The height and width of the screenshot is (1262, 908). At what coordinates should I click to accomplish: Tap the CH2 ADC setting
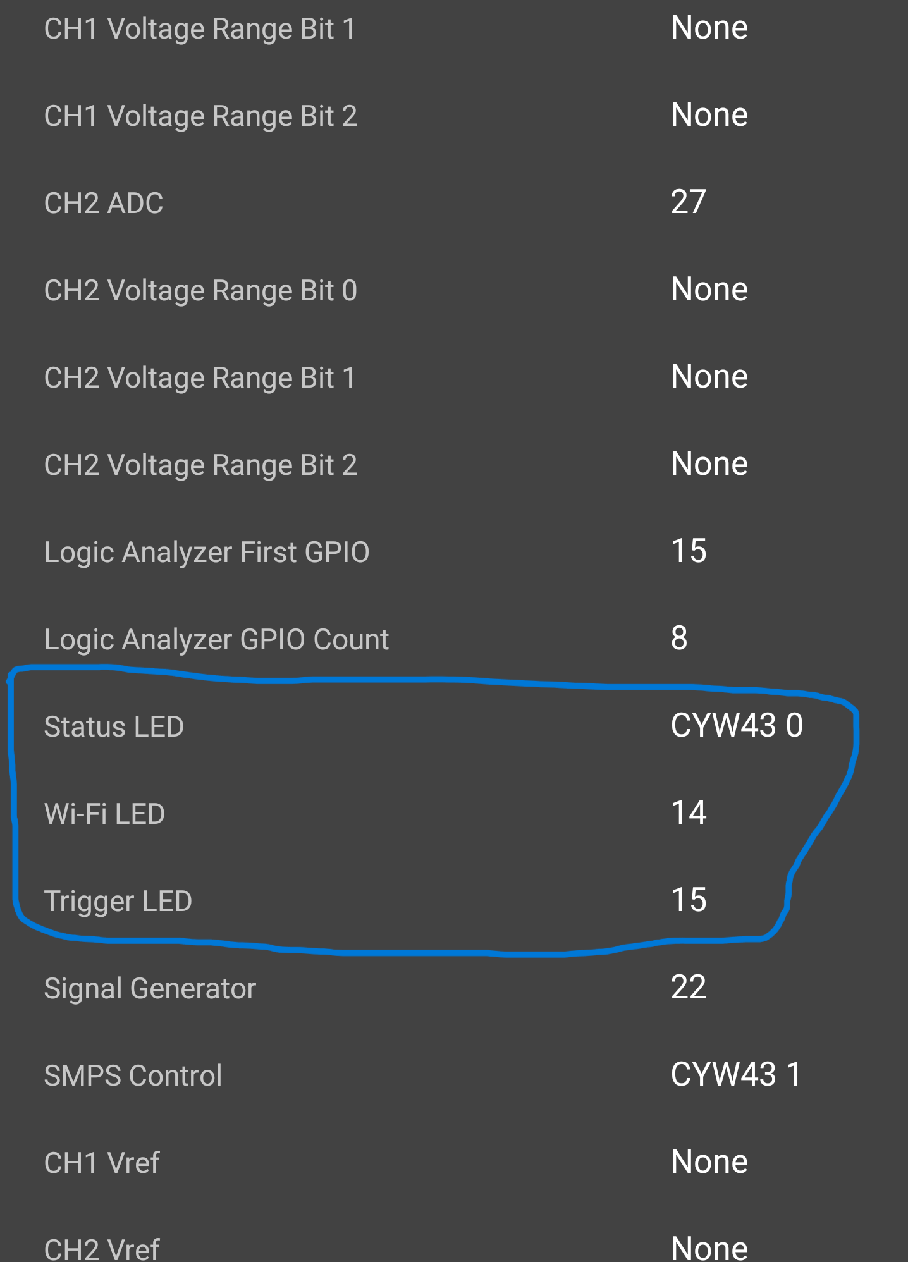454,203
